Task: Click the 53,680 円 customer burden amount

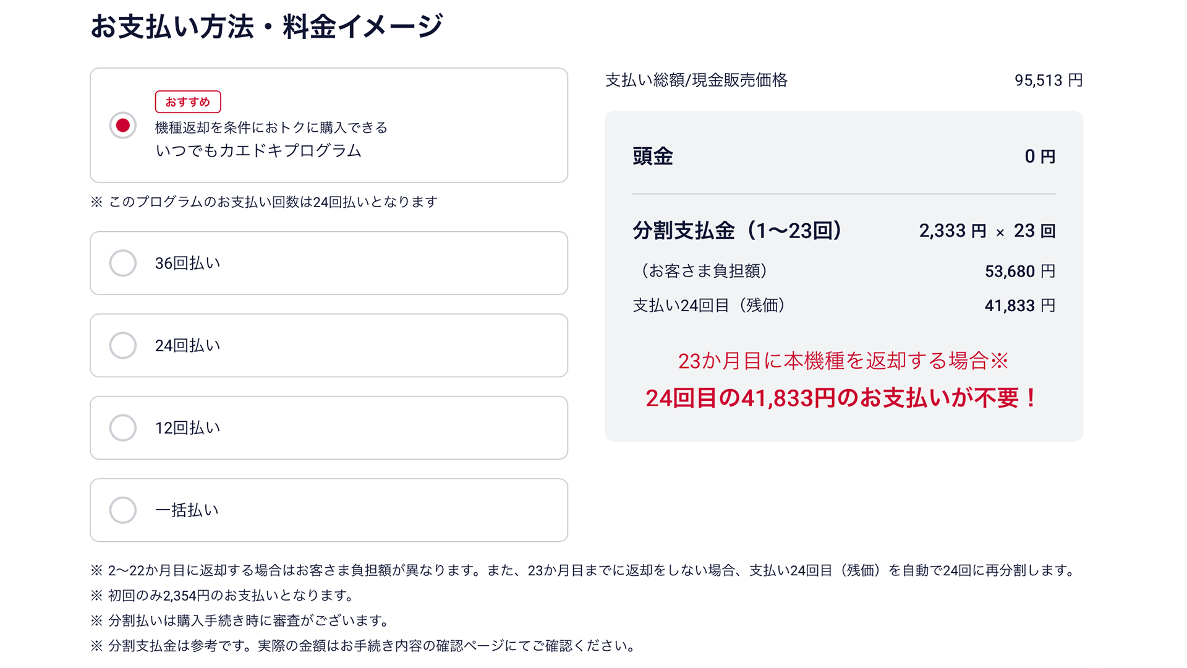Action: 1019,272
